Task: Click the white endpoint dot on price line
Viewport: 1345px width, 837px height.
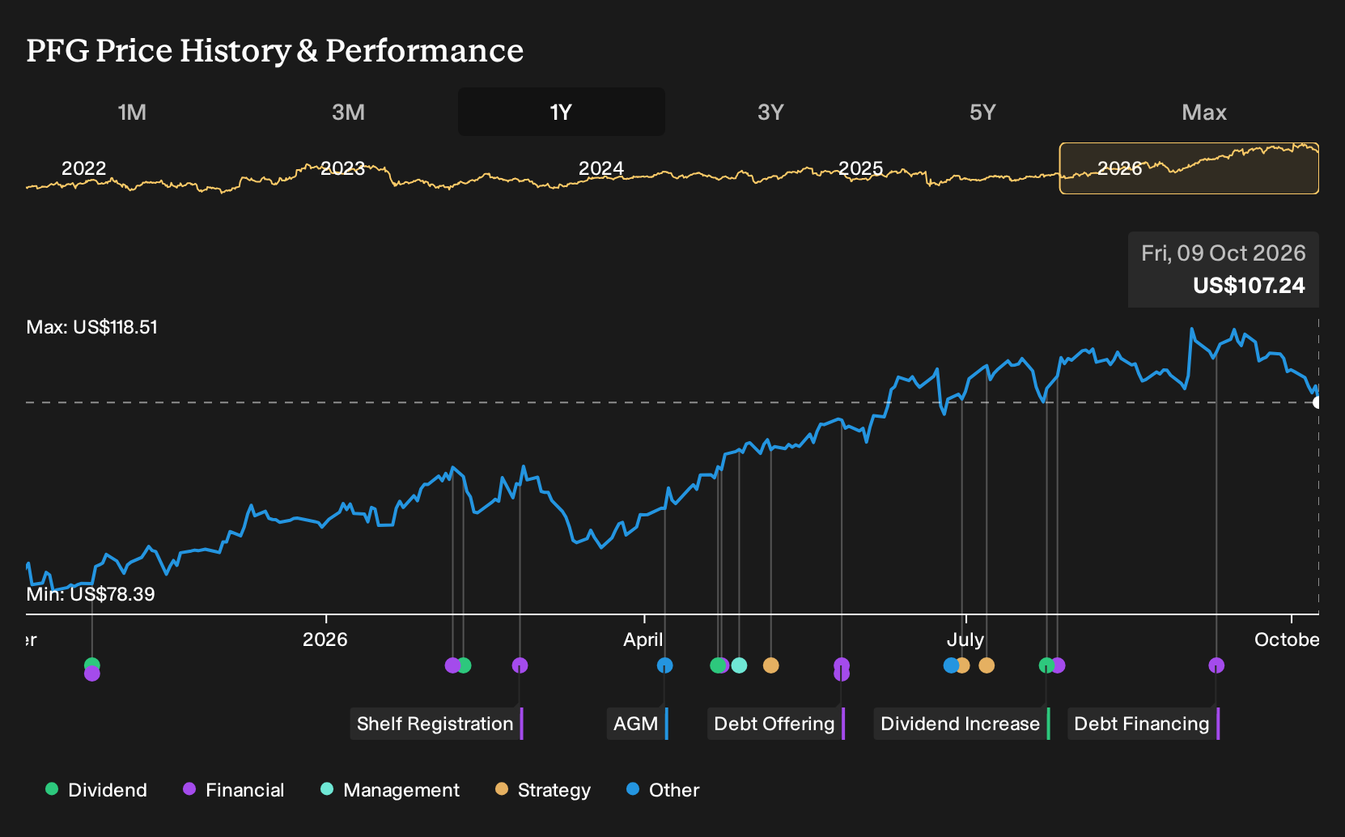Action: (1317, 402)
